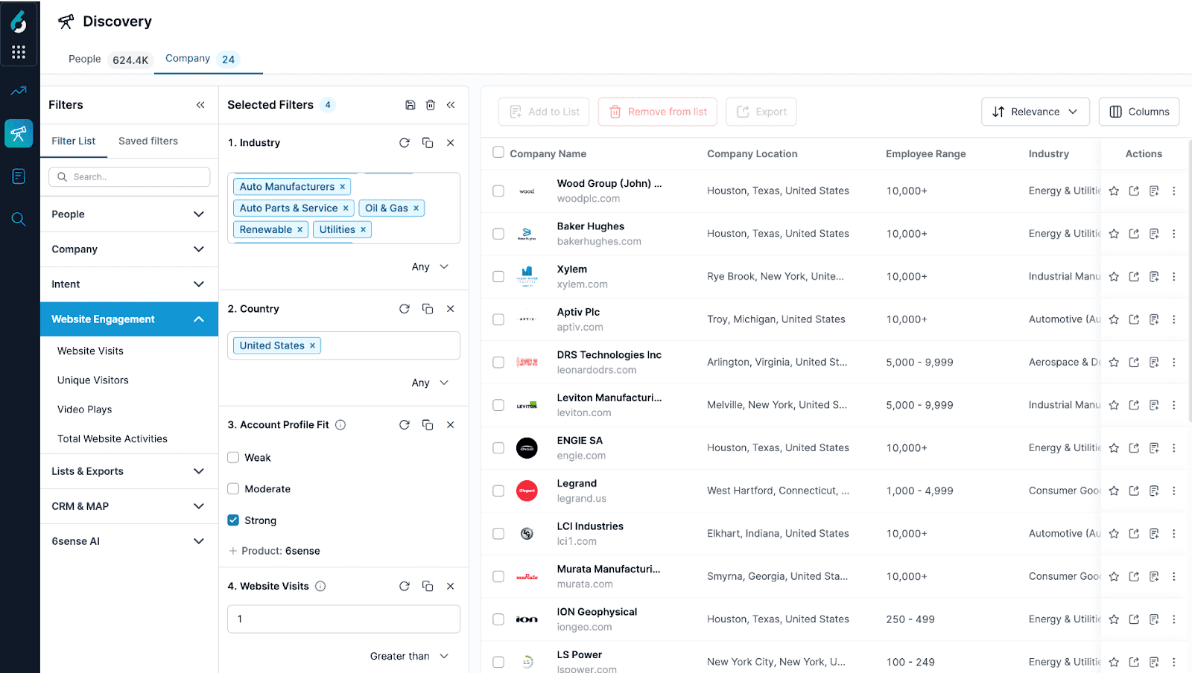Select the Filter List tab

pos(74,141)
